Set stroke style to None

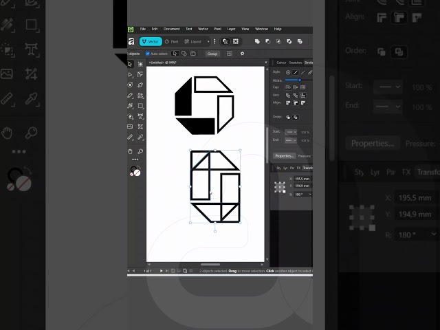pyautogui.click(x=288, y=72)
